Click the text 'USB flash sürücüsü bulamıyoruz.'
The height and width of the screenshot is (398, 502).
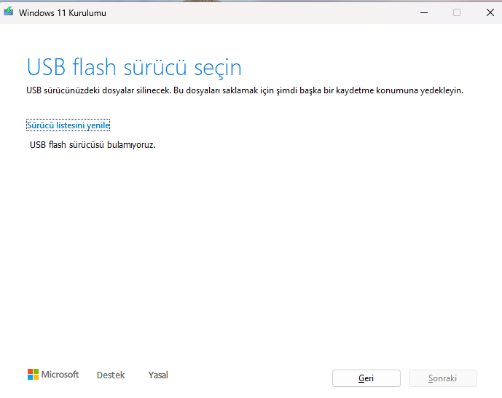tap(93, 145)
